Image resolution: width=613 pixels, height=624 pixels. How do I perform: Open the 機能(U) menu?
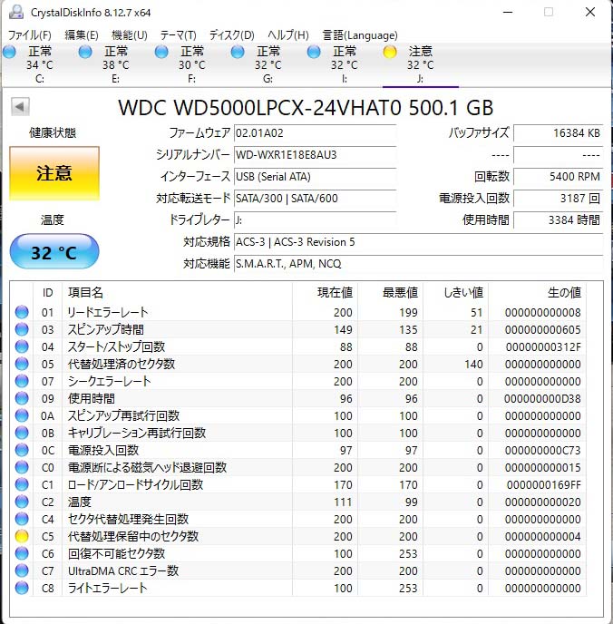pyautogui.click(x=130, y=35)
